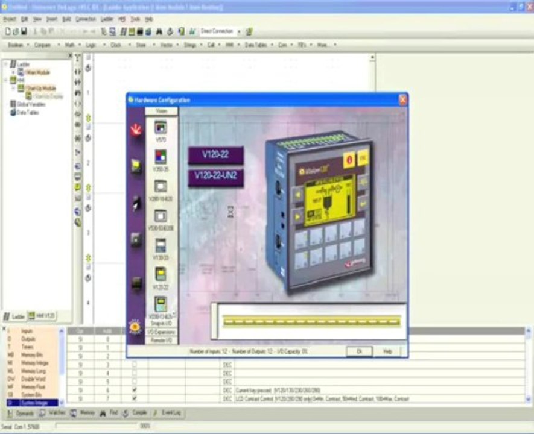Select the Memory Long operand row
This screenshot has height=434, width=534.
click(33, 371)
